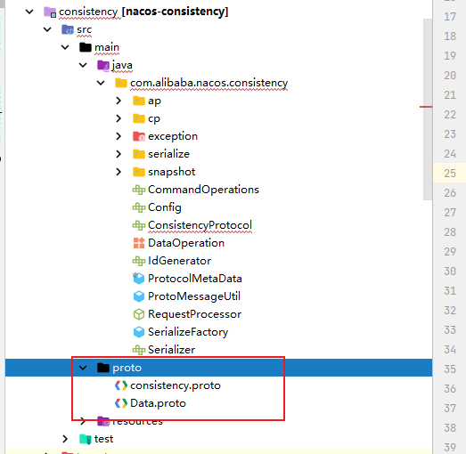Expand the ap package
The image size is (466, 454).
(x=119, y=101)
